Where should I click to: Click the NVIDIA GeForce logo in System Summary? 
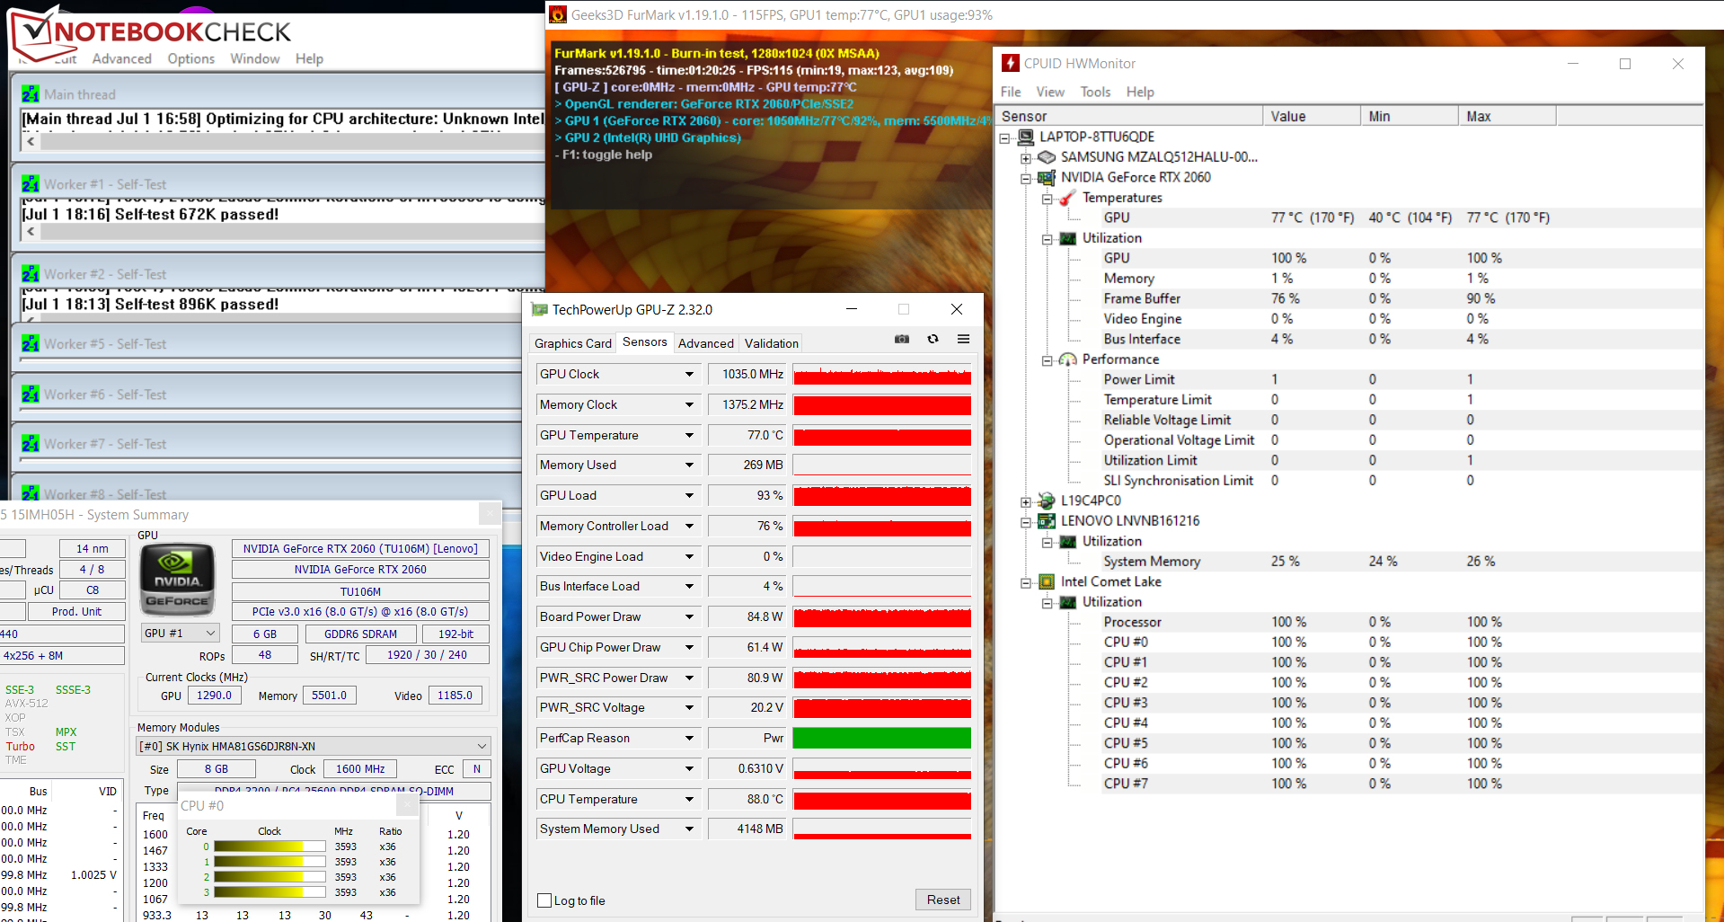(x=178, y=580)
